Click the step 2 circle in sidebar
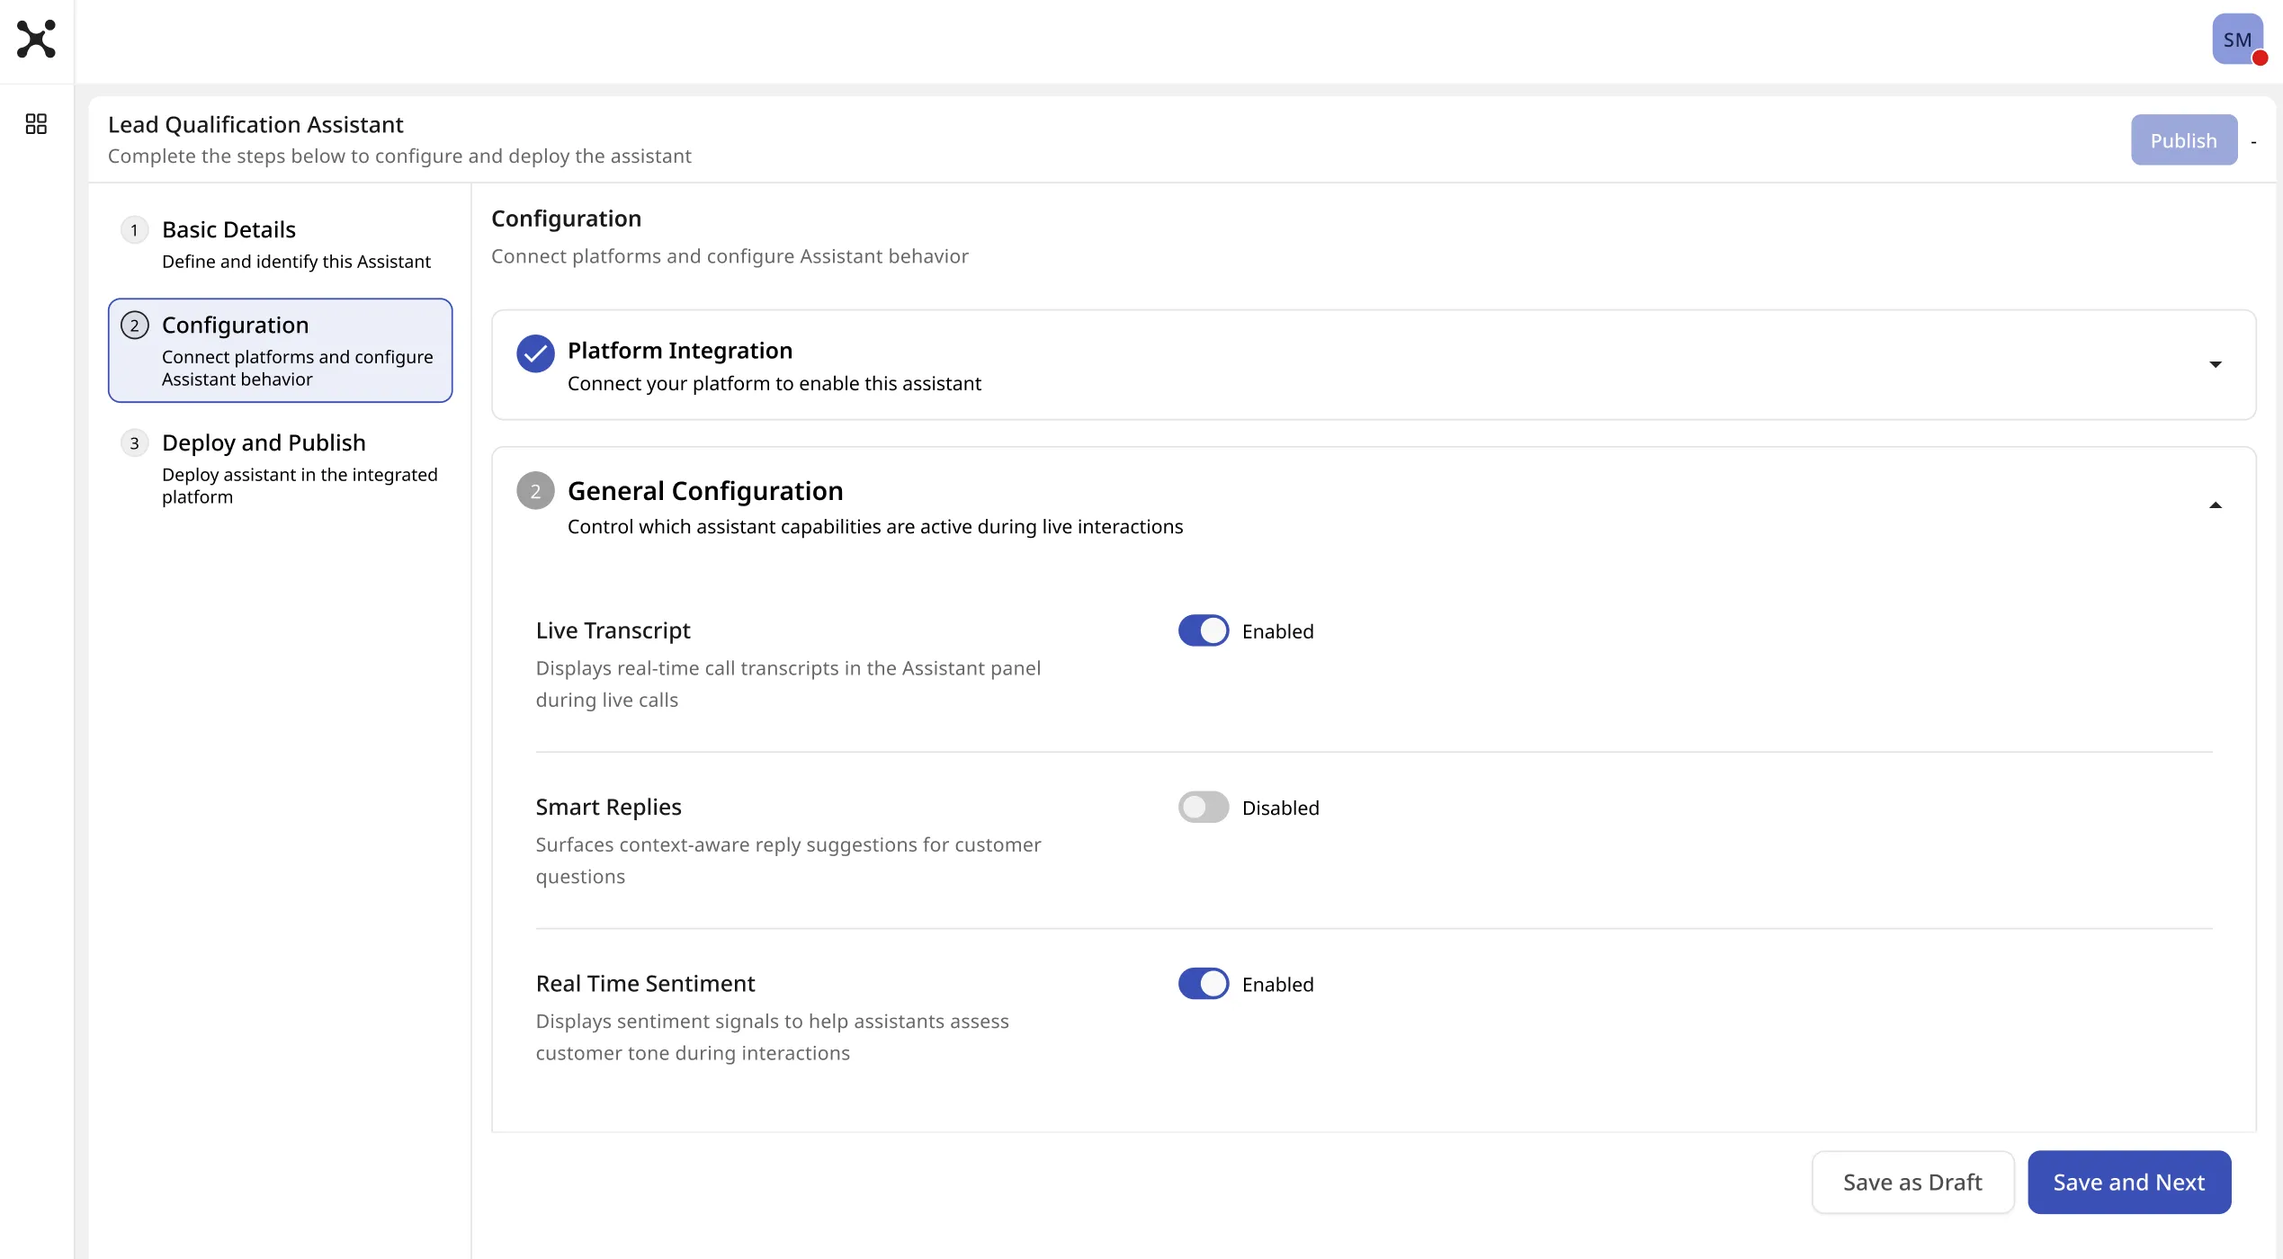 (x=134, y=326)
